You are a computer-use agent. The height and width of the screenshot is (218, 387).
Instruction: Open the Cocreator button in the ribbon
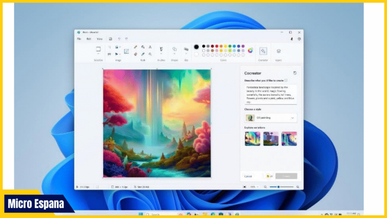coord(263,51)
